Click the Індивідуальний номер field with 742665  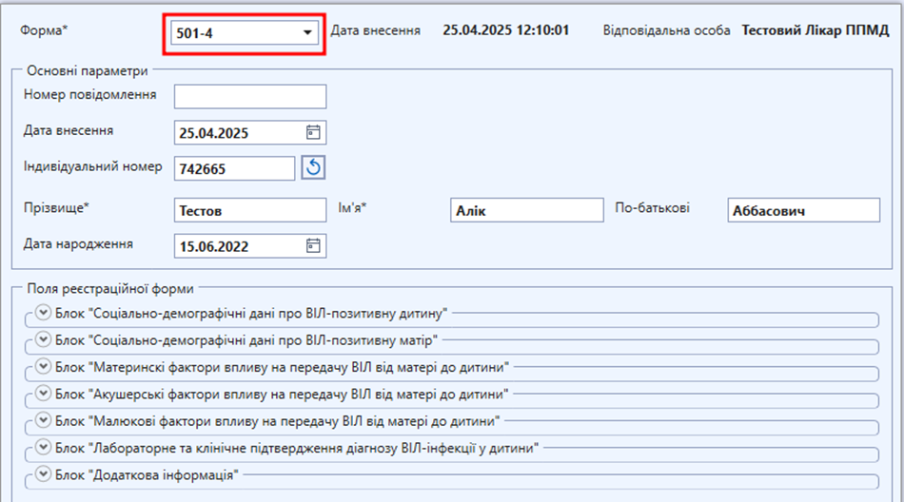234,168
